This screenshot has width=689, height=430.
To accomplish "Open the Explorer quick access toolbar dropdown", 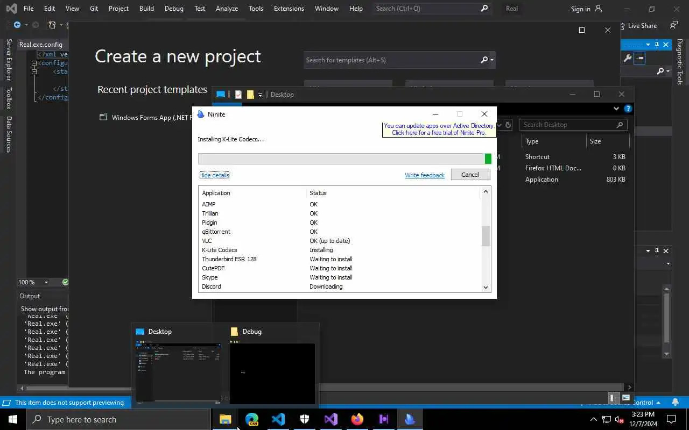I will [x=260, y=95].
